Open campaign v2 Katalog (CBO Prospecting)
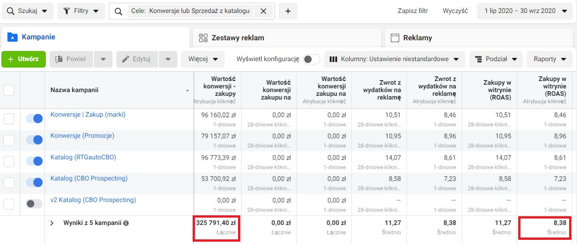 coord(93,200)
